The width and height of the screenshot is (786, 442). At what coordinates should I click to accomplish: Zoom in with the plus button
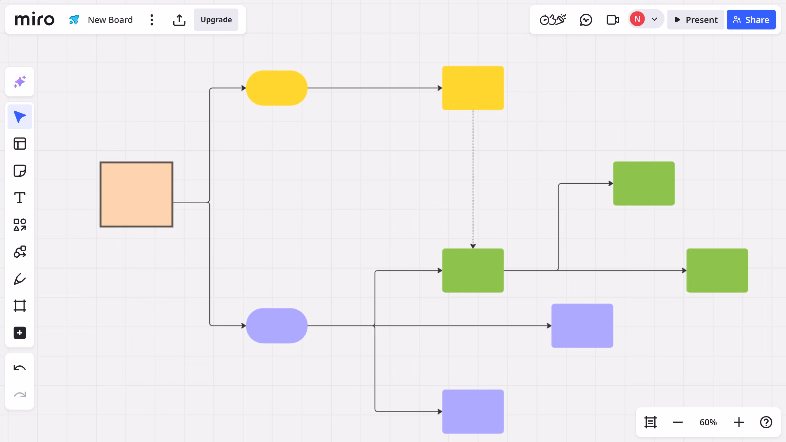739,422
